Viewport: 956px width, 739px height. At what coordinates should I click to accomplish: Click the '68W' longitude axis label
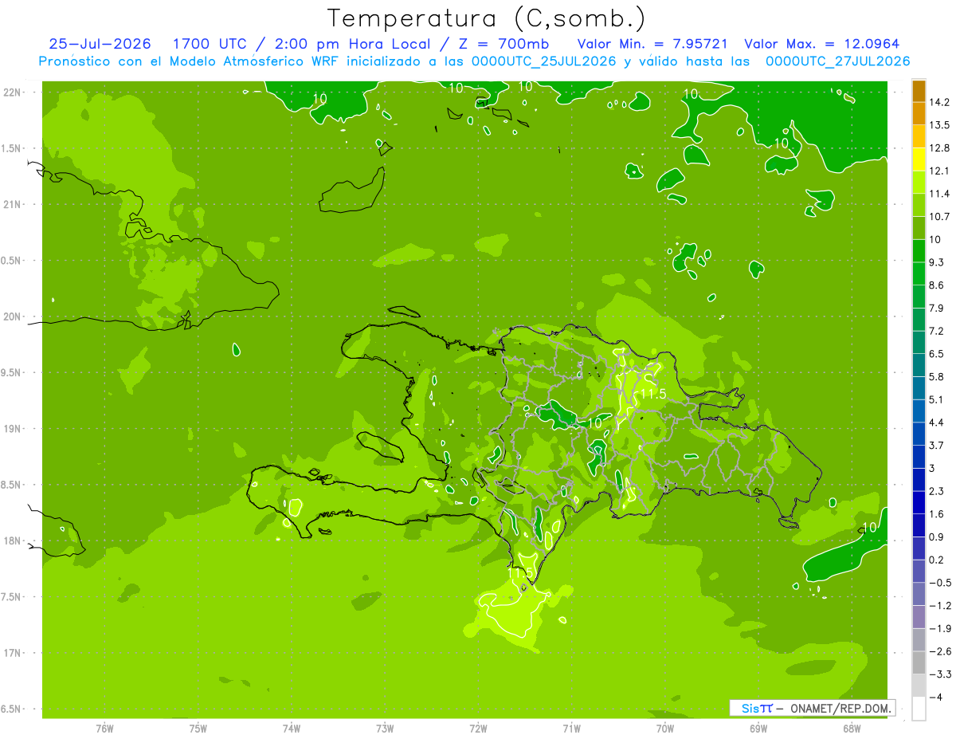[852, 728]
